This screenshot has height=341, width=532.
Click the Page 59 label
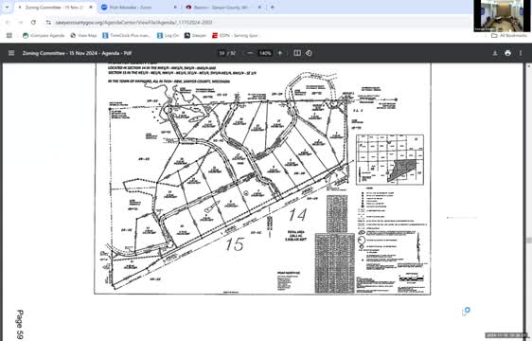(x=19, y=324)
